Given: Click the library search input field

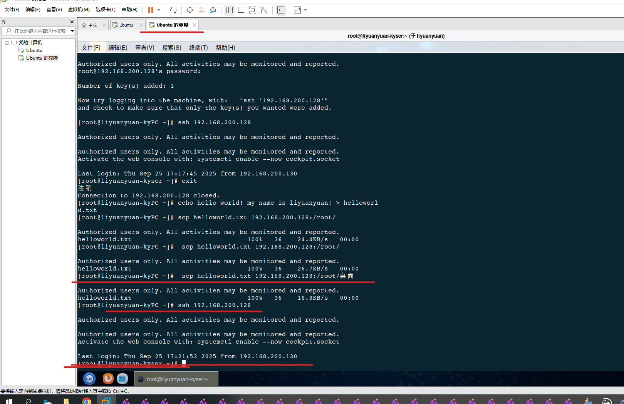Looking at the screenshot, I should coord(36,31).
